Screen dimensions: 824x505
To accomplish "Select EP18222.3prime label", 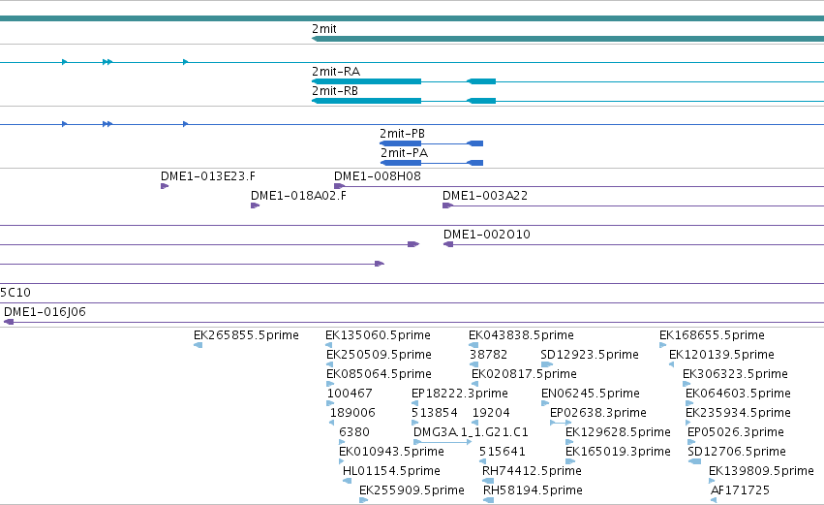I will [x=460, y=394].
